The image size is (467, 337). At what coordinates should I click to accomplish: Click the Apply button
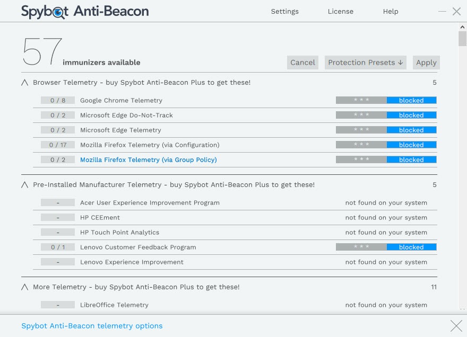tap(426, 63)
